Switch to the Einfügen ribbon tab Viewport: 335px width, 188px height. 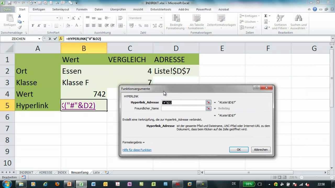click(39, 9)
